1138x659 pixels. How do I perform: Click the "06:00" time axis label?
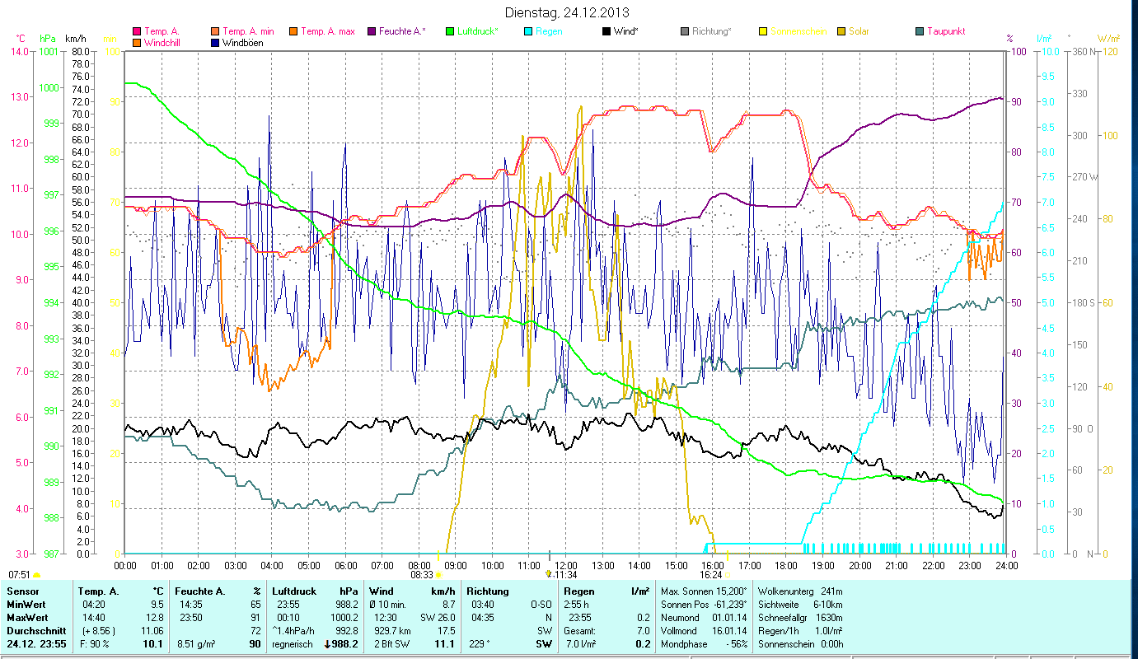(x=345, y=565)
